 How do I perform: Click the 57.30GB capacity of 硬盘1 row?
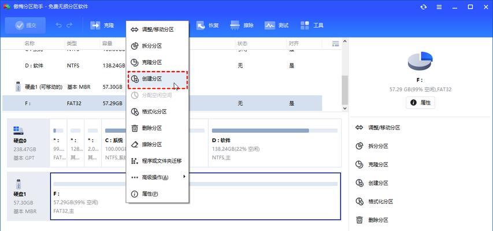point(112,87)
